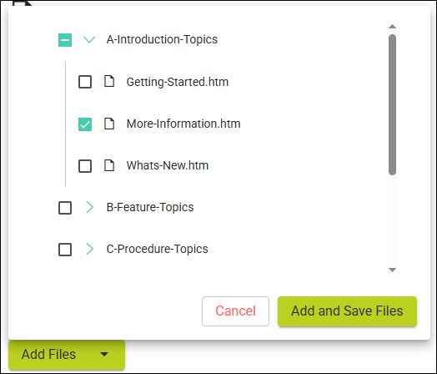437x374 pixels.
Task: Click Add and Save Files button
Action: (x=347, y=311)
